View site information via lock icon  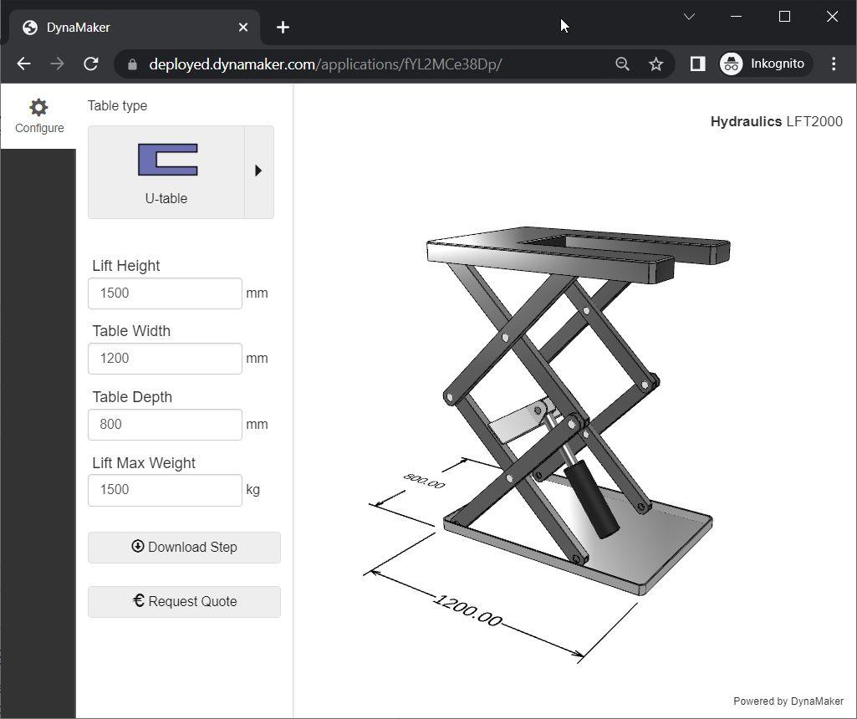point(132,64)
